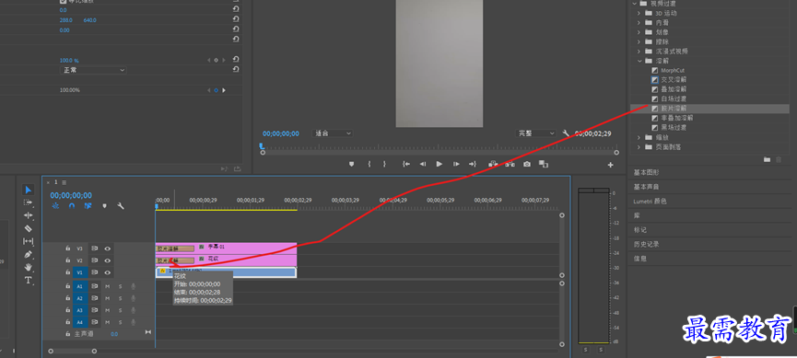Click the timeline timecode 00;00;00;00
Image resolution: width=797 pixels, height=358 pixels.
[71, 195]
